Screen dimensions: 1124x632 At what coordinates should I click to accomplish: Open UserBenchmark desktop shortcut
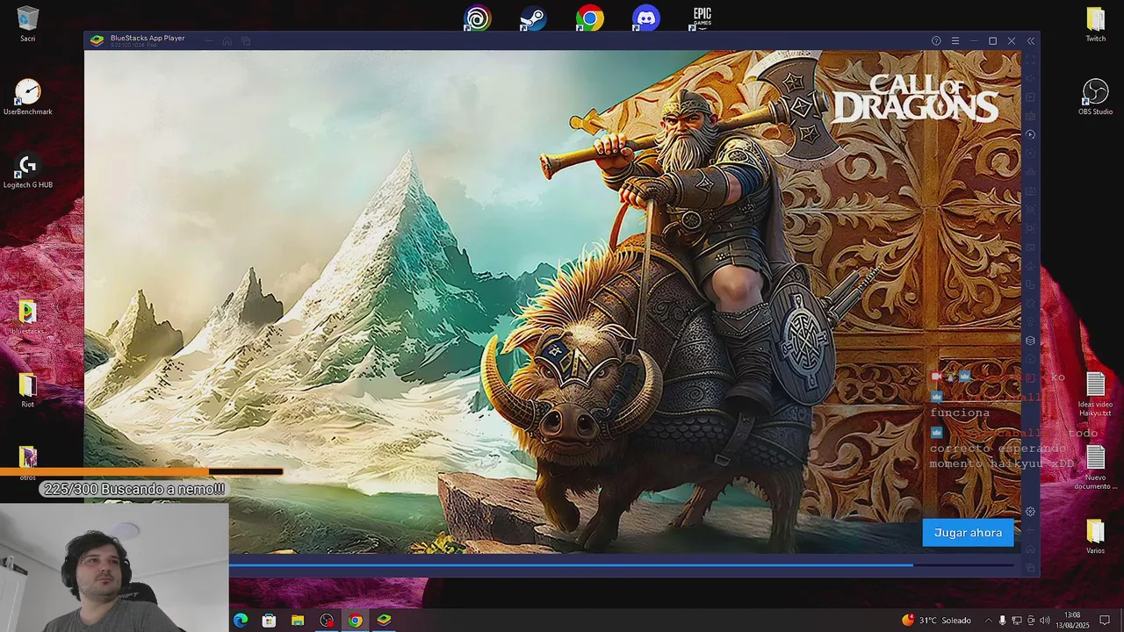(x=28, y=97)
